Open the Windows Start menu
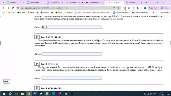Viewport: 171px width, 96px height. pos(4,94)
